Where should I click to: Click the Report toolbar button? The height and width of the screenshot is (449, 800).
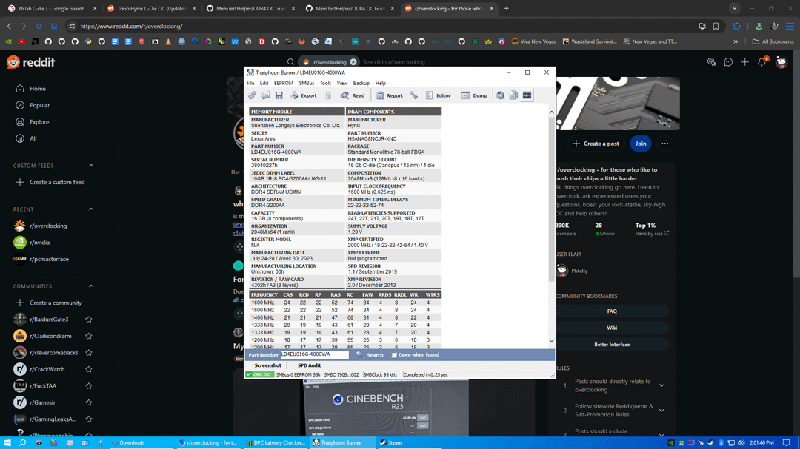pos(390,95)
